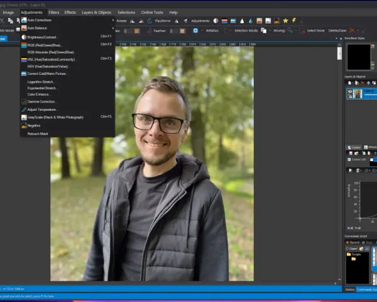Open the new layer dropdown arrow
377x302 pixels.
tap(352, 83)
